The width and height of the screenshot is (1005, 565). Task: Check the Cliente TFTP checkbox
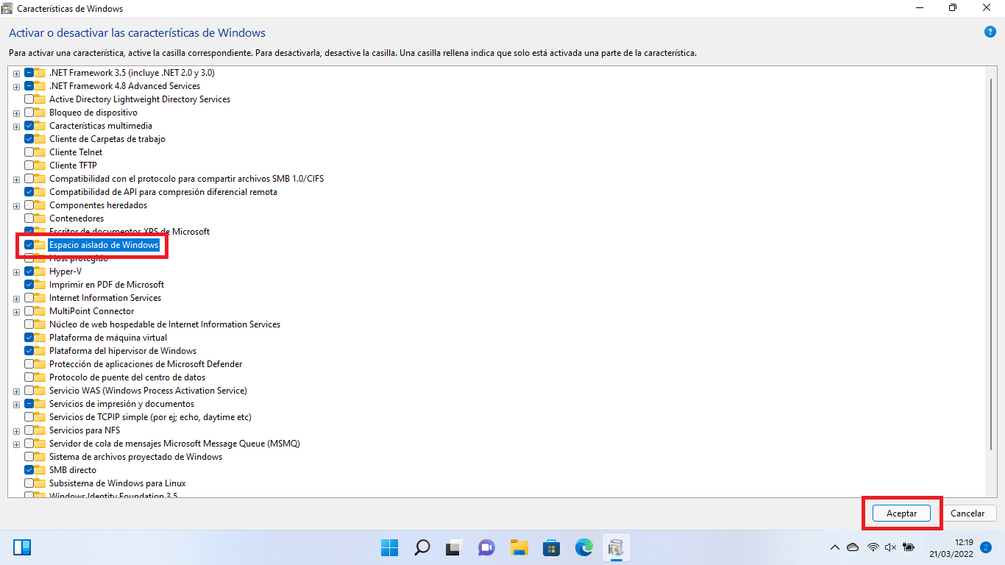[29, 166]
